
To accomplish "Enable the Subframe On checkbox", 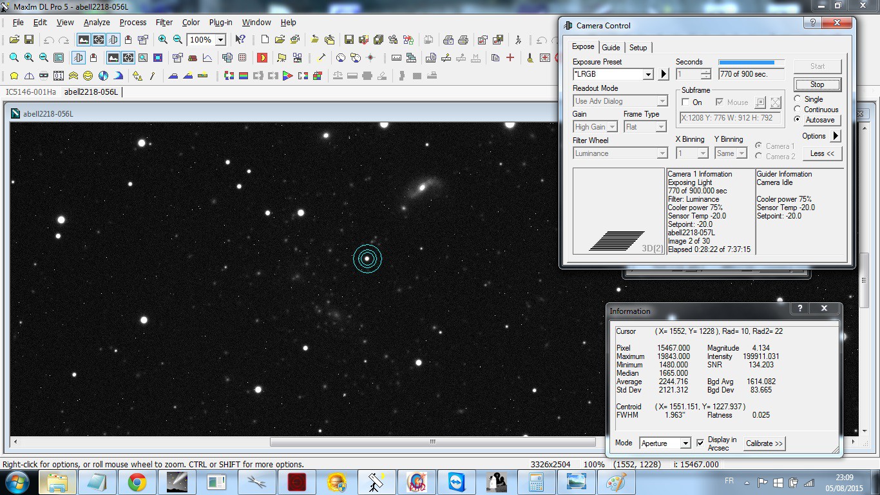I will pyautogui.click(x=686, y=102).
